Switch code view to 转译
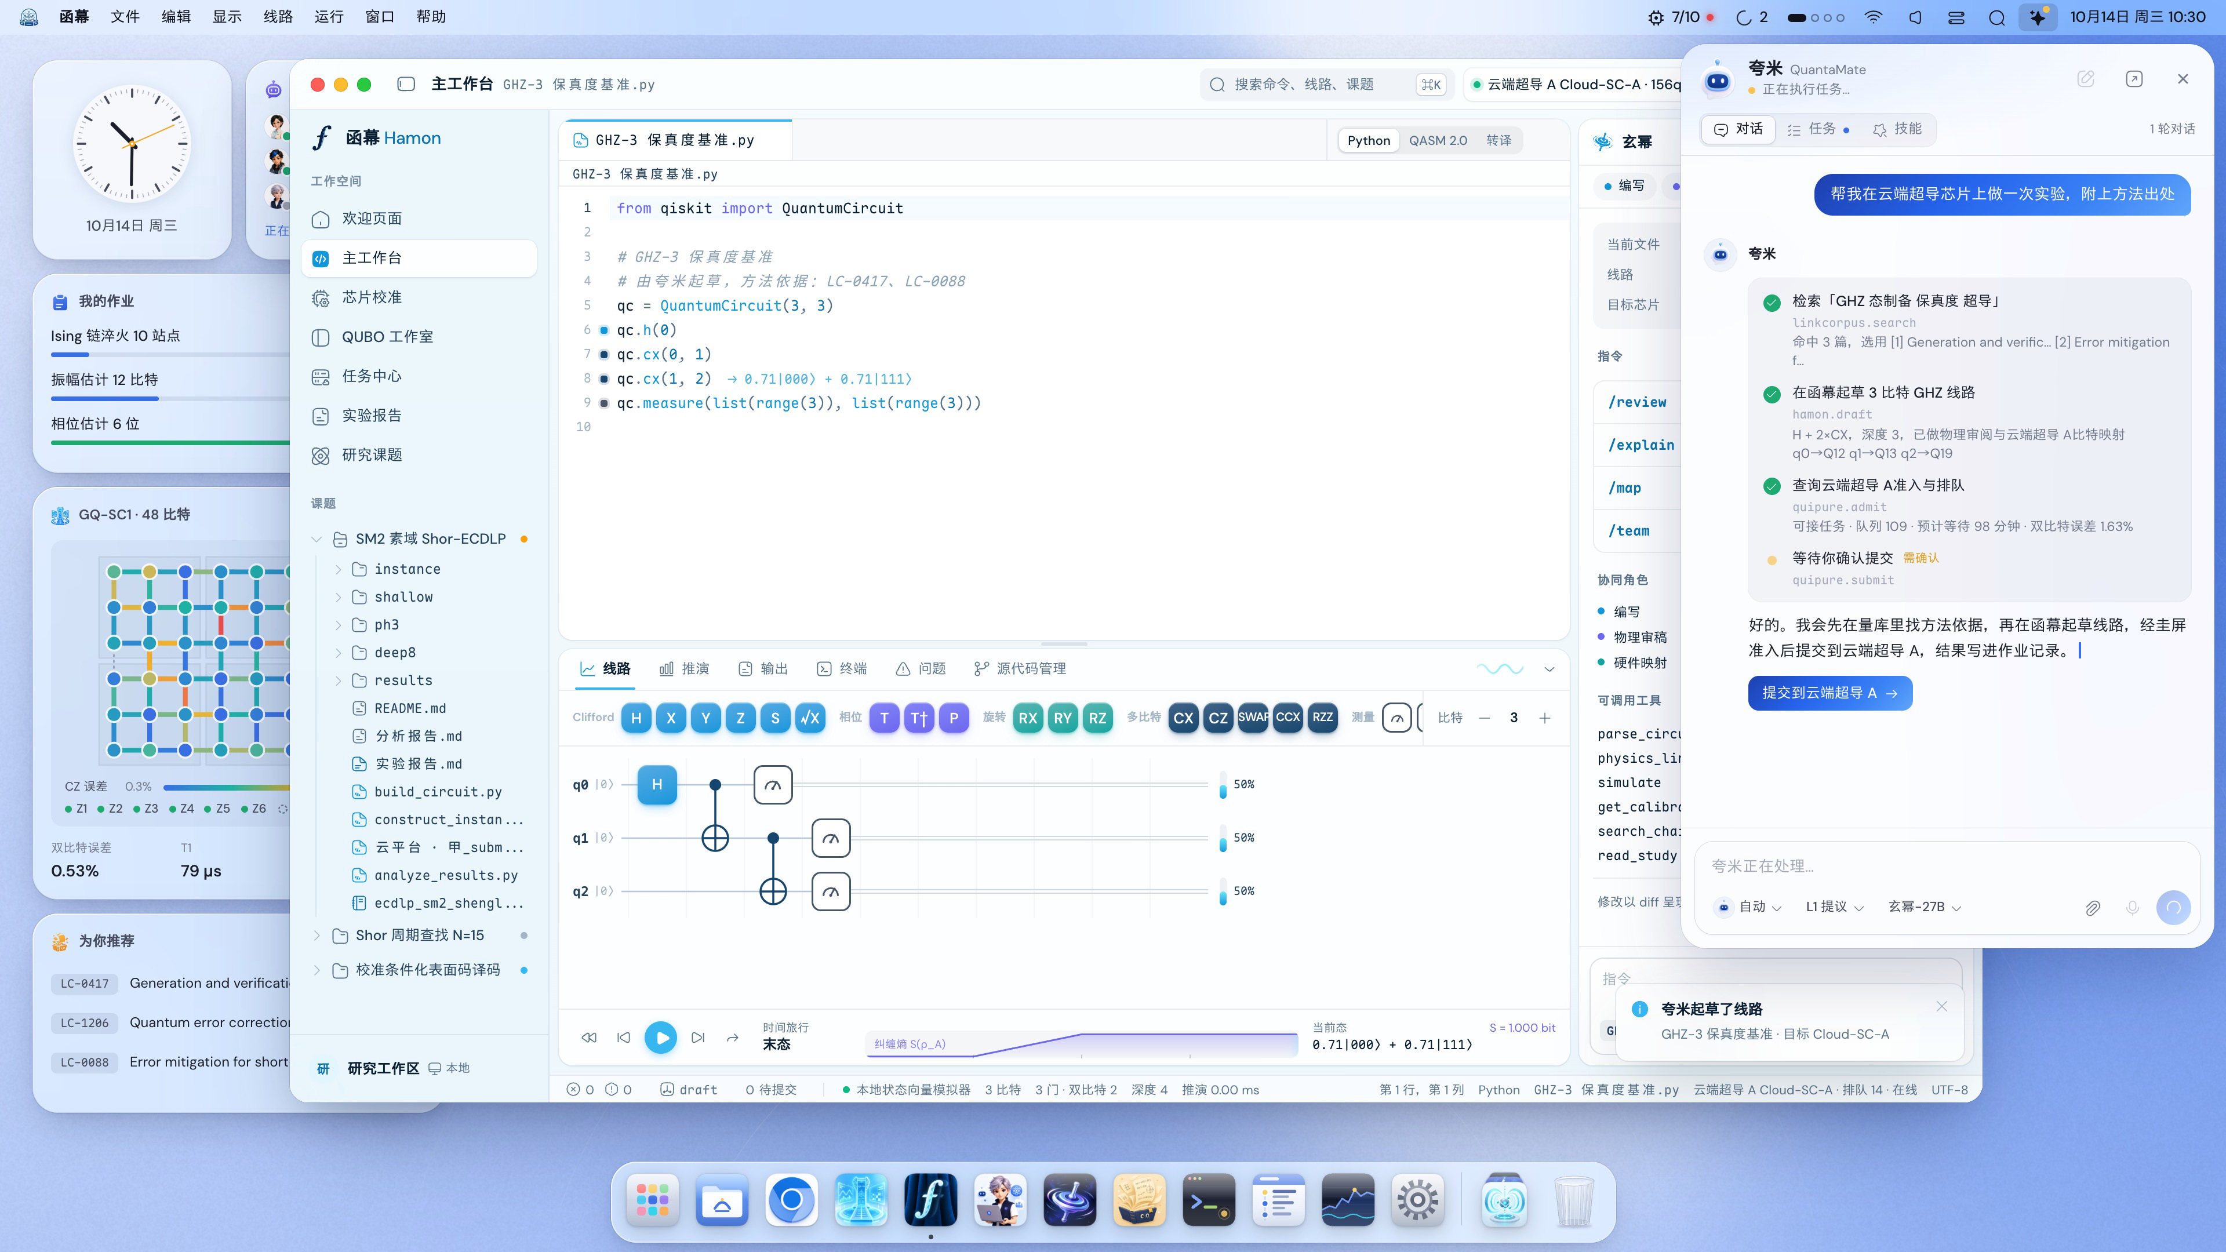This screenshot has height=1252, width=2226. 1498,140
